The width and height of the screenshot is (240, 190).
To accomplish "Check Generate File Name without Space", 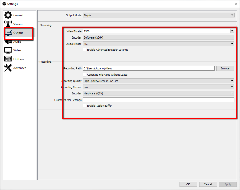I will point(85,75).
